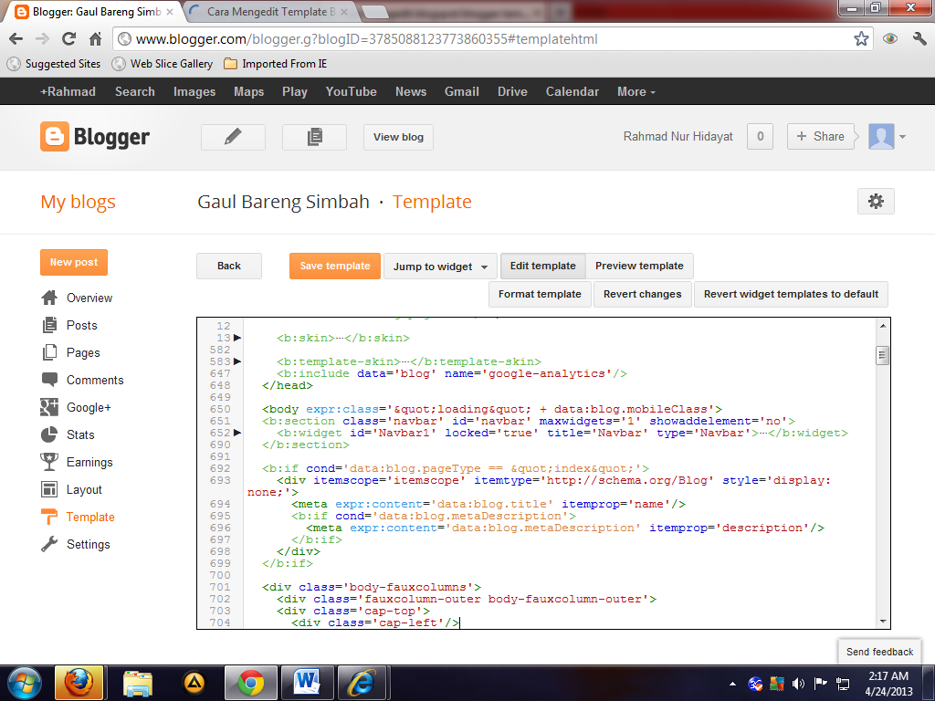Switch to Cara Mengedit Template browser tab
The width and height of the screenshot is (935, 701).
269,11
